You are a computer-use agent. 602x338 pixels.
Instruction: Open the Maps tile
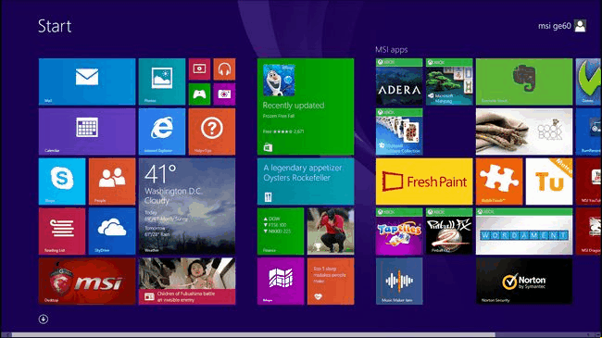tap(281, 282)
